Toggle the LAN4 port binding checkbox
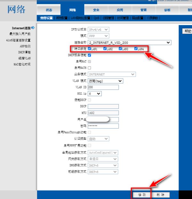 (x=136, y=49)
